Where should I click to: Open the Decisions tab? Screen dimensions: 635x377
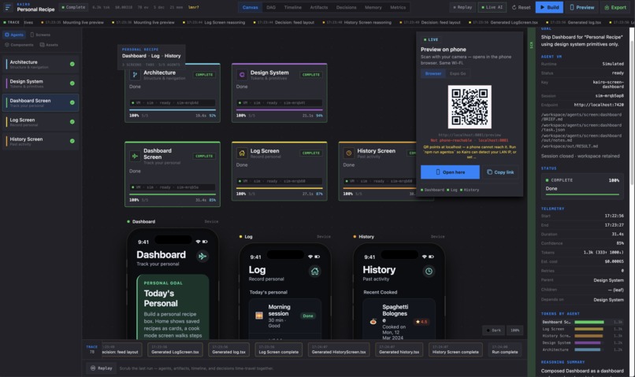click(x=346, y=7)
